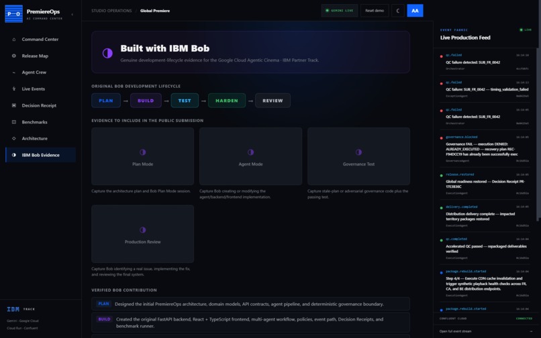Select the TEST lifecycle stage

(185, 101)
